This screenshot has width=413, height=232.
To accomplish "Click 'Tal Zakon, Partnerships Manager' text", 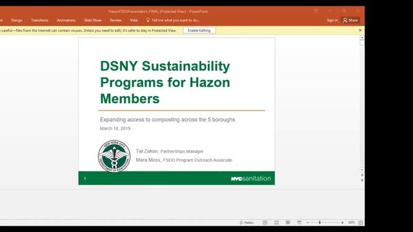I will click(x=170, y=151).
